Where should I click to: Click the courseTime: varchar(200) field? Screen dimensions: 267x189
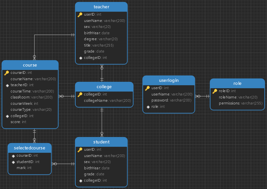[32, 91]
